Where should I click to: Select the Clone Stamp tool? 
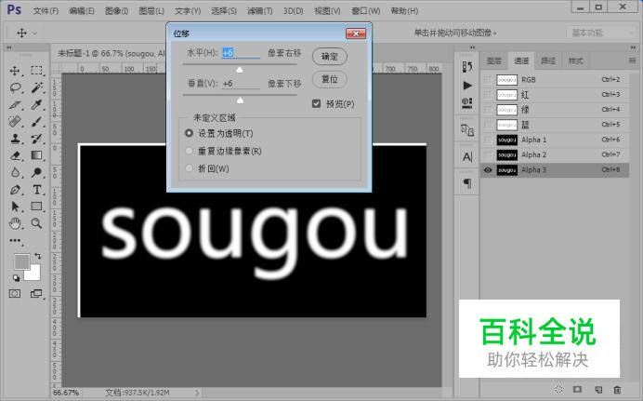click(15, 139)
